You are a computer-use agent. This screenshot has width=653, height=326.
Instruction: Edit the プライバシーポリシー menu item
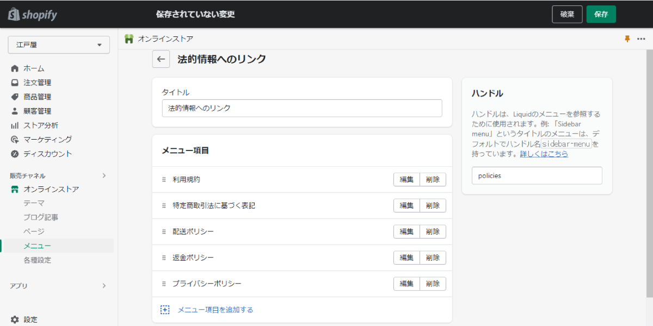406,284
